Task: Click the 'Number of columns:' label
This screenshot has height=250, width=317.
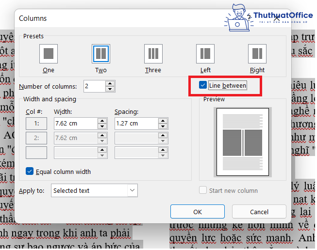Action: (x=48, y=86)
